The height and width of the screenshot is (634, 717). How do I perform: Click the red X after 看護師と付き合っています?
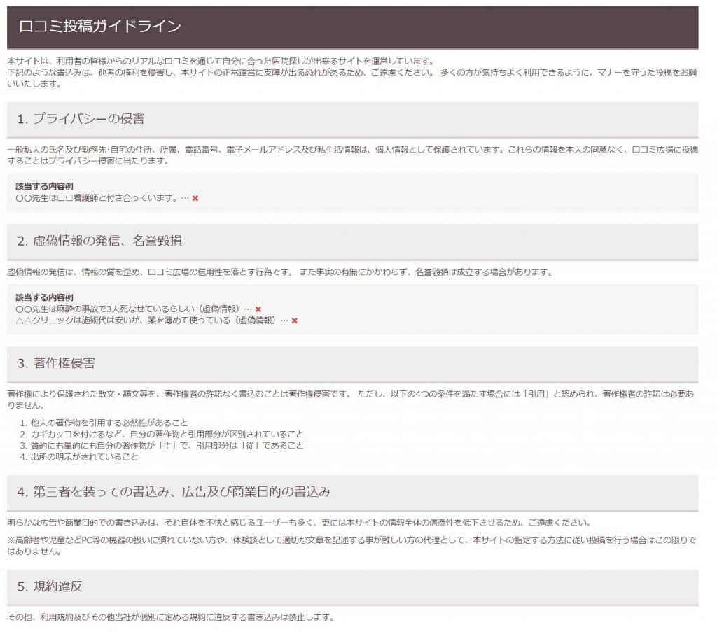(195, 198)
